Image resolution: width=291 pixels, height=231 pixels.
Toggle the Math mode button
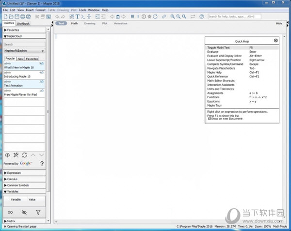click(x=74, y=23)
